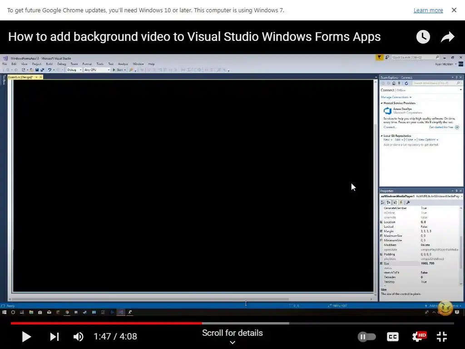Open the Project menu
The width and height of the screenshot is (465, 349).
click(36, 64)
